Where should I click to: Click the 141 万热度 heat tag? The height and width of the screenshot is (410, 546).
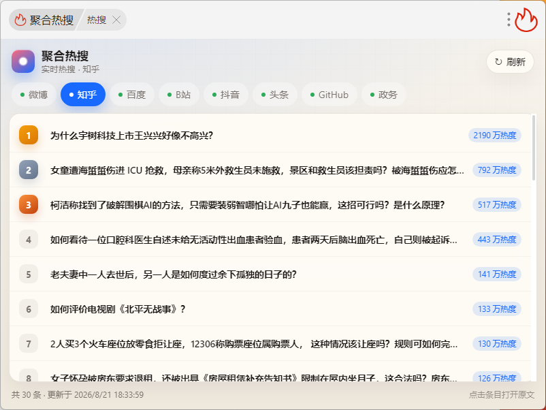[x=496, y=274]
